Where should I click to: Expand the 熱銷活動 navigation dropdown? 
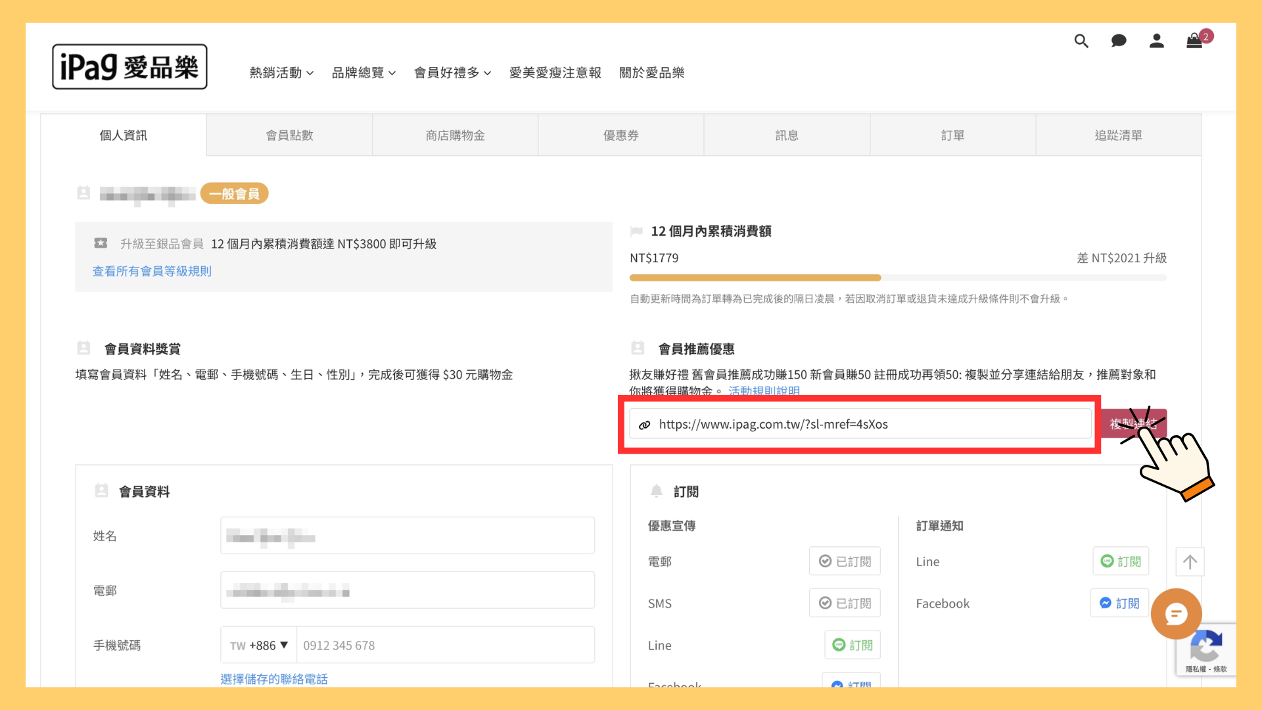[x=281, y=73]
